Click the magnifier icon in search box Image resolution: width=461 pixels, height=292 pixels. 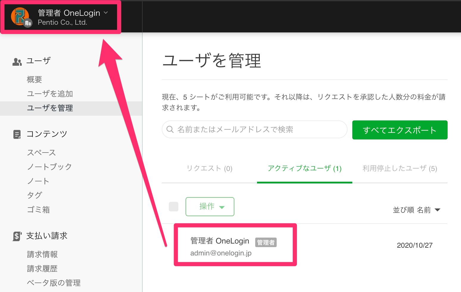point(170,129)
